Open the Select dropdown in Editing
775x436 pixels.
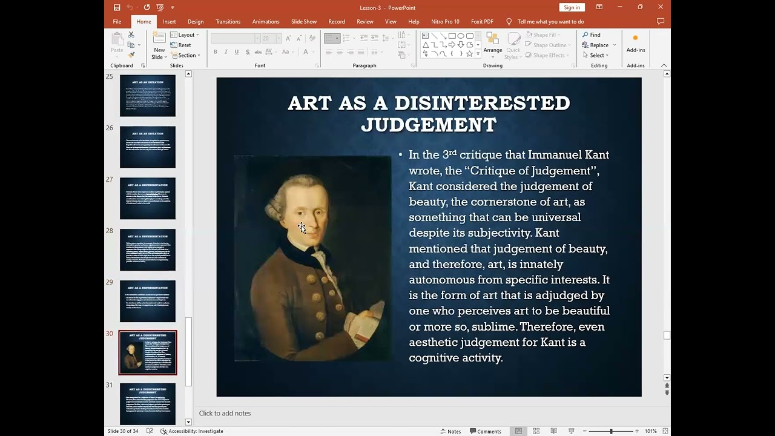click(x=596, y=55)
